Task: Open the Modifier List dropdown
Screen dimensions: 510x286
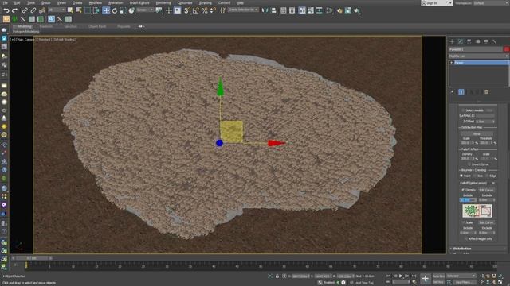Action: pyautogui.click(x=478, y=56)
